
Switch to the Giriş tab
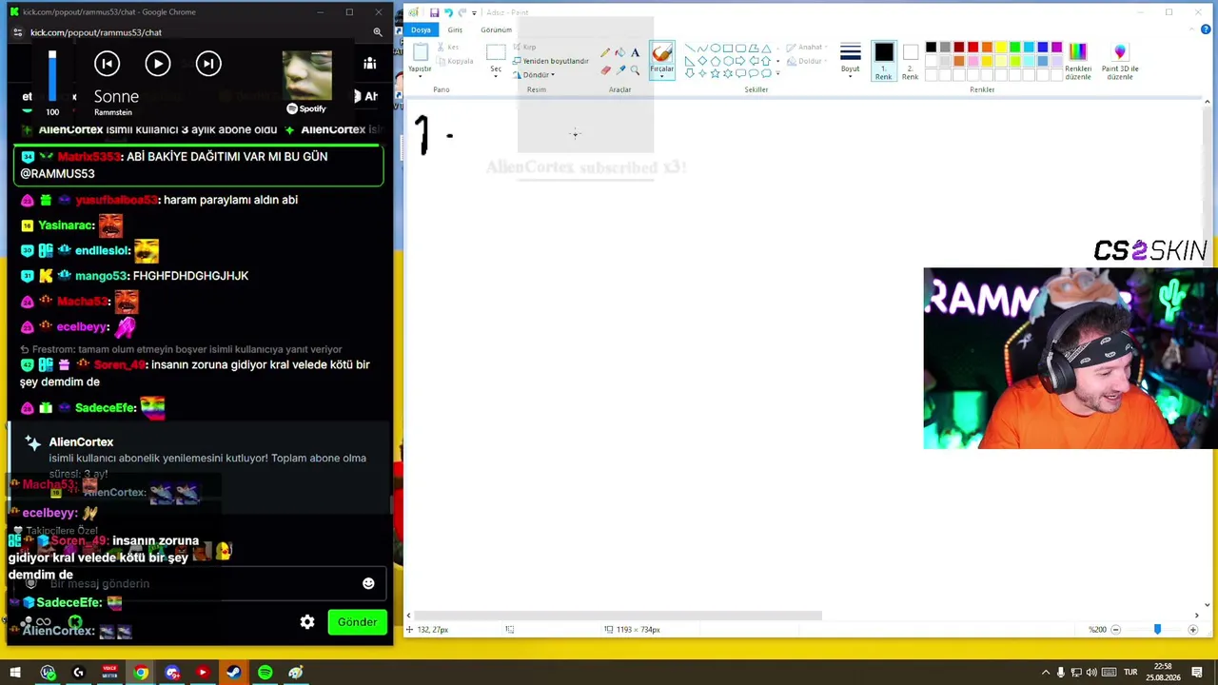pos(455,29)
